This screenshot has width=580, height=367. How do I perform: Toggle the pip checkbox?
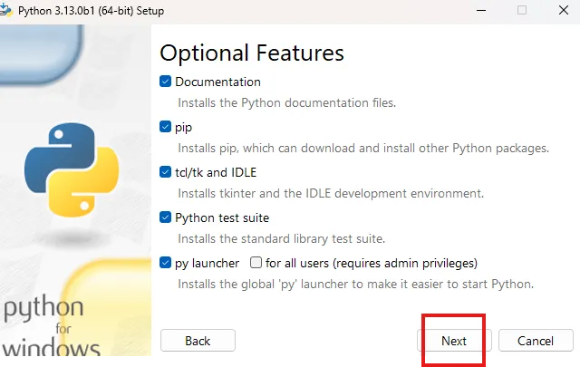165,127
